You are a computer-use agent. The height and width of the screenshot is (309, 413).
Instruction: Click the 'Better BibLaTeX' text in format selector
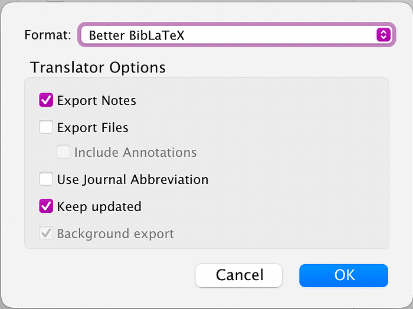pyautogui.click(x=137, y=35)
